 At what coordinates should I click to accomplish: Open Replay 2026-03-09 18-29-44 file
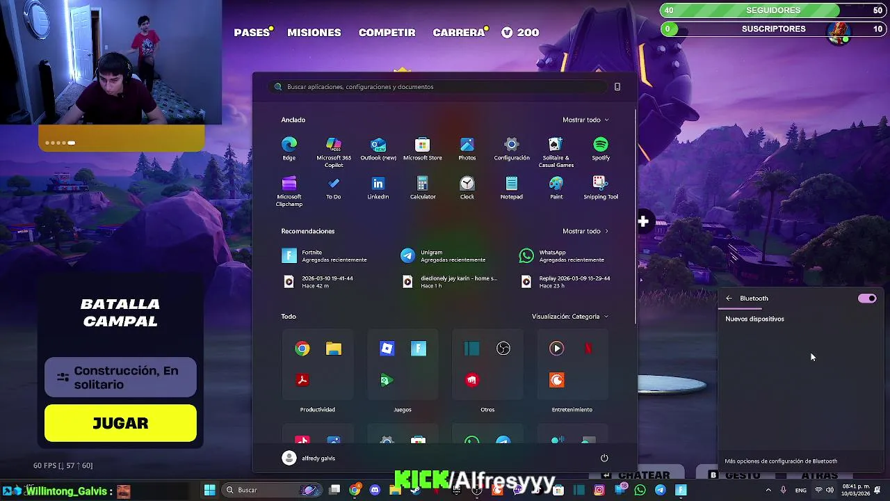(566, 282)
